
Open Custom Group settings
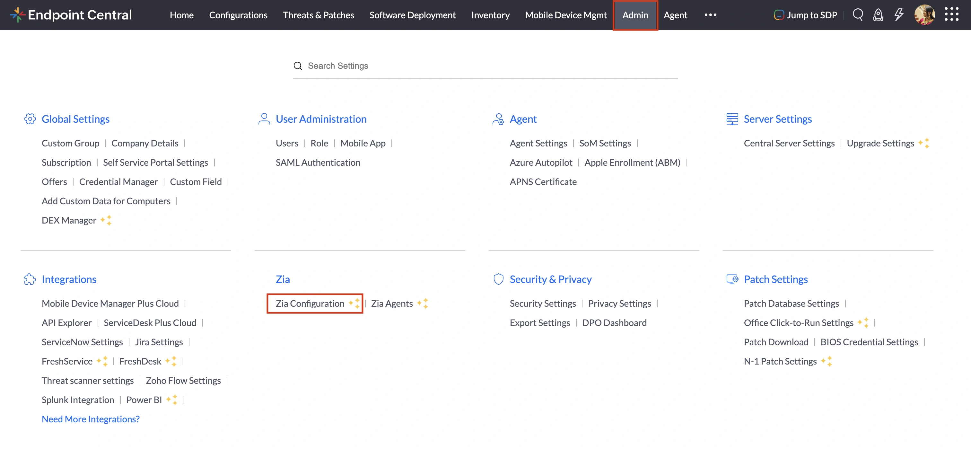71,143
